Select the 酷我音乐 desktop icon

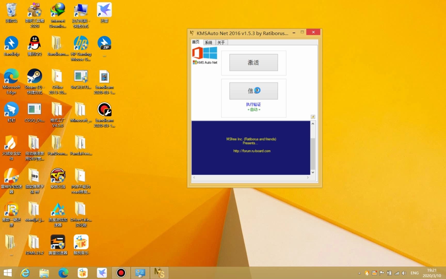tap(81, 245)
